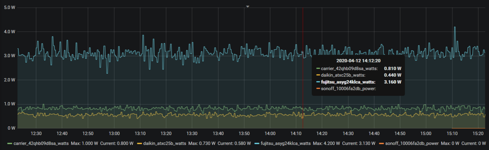The width and height of the screenshot is (489, 150).
Task: Click the 14:30 time axis label
Action: tap(348, 134)
